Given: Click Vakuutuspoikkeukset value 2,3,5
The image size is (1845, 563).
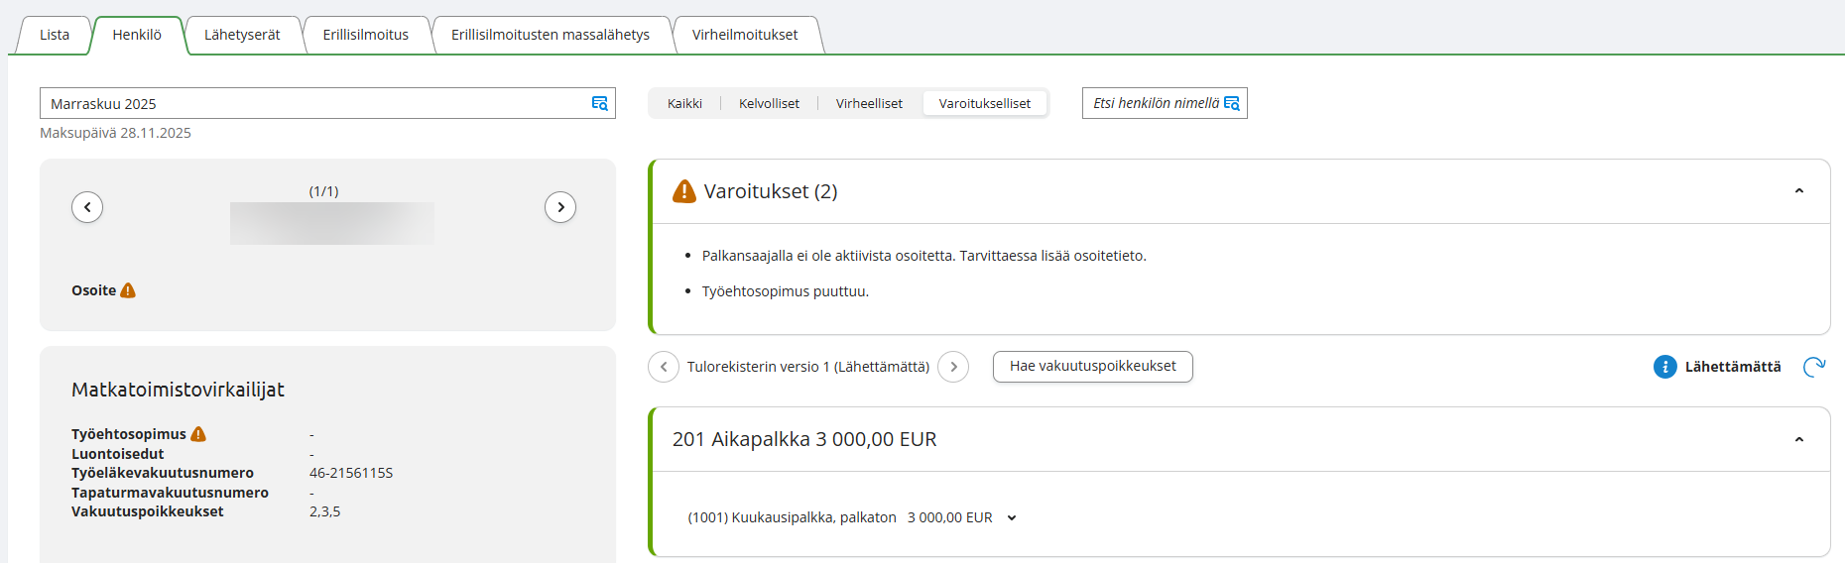Looking at the screenshot, I should tap(324, 511).
